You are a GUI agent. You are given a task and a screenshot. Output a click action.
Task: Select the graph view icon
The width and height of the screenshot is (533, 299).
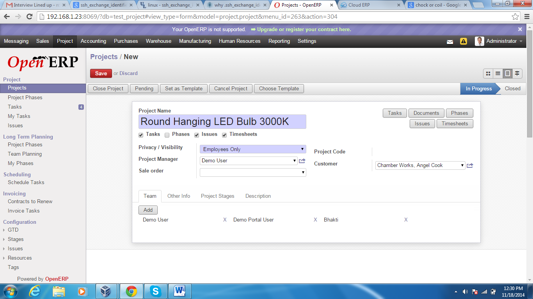coord(517,73)
